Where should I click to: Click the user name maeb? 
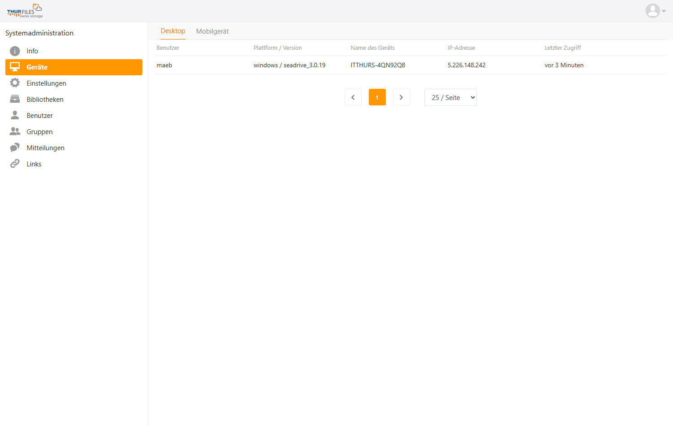tap(164, 65)
